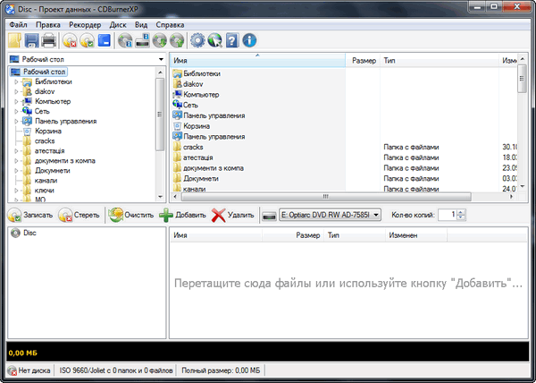Screen dimensions: 536x383
Task: Open settings via the gear icon
Action: pyautogui.click(x=195, y=40)
